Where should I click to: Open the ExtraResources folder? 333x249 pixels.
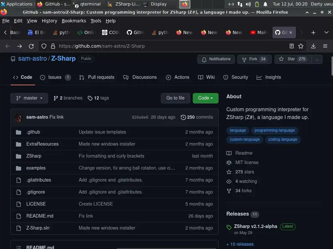pos(43,144)
